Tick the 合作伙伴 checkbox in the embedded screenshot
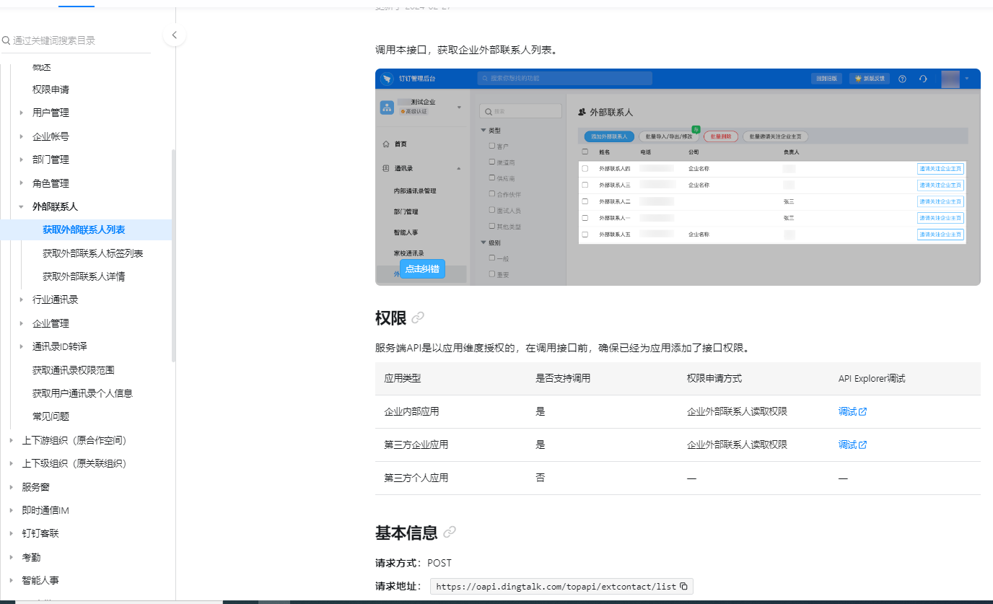The height and width of the screenshot is (604, 993). pyautogui.click(x=491, y=193)
